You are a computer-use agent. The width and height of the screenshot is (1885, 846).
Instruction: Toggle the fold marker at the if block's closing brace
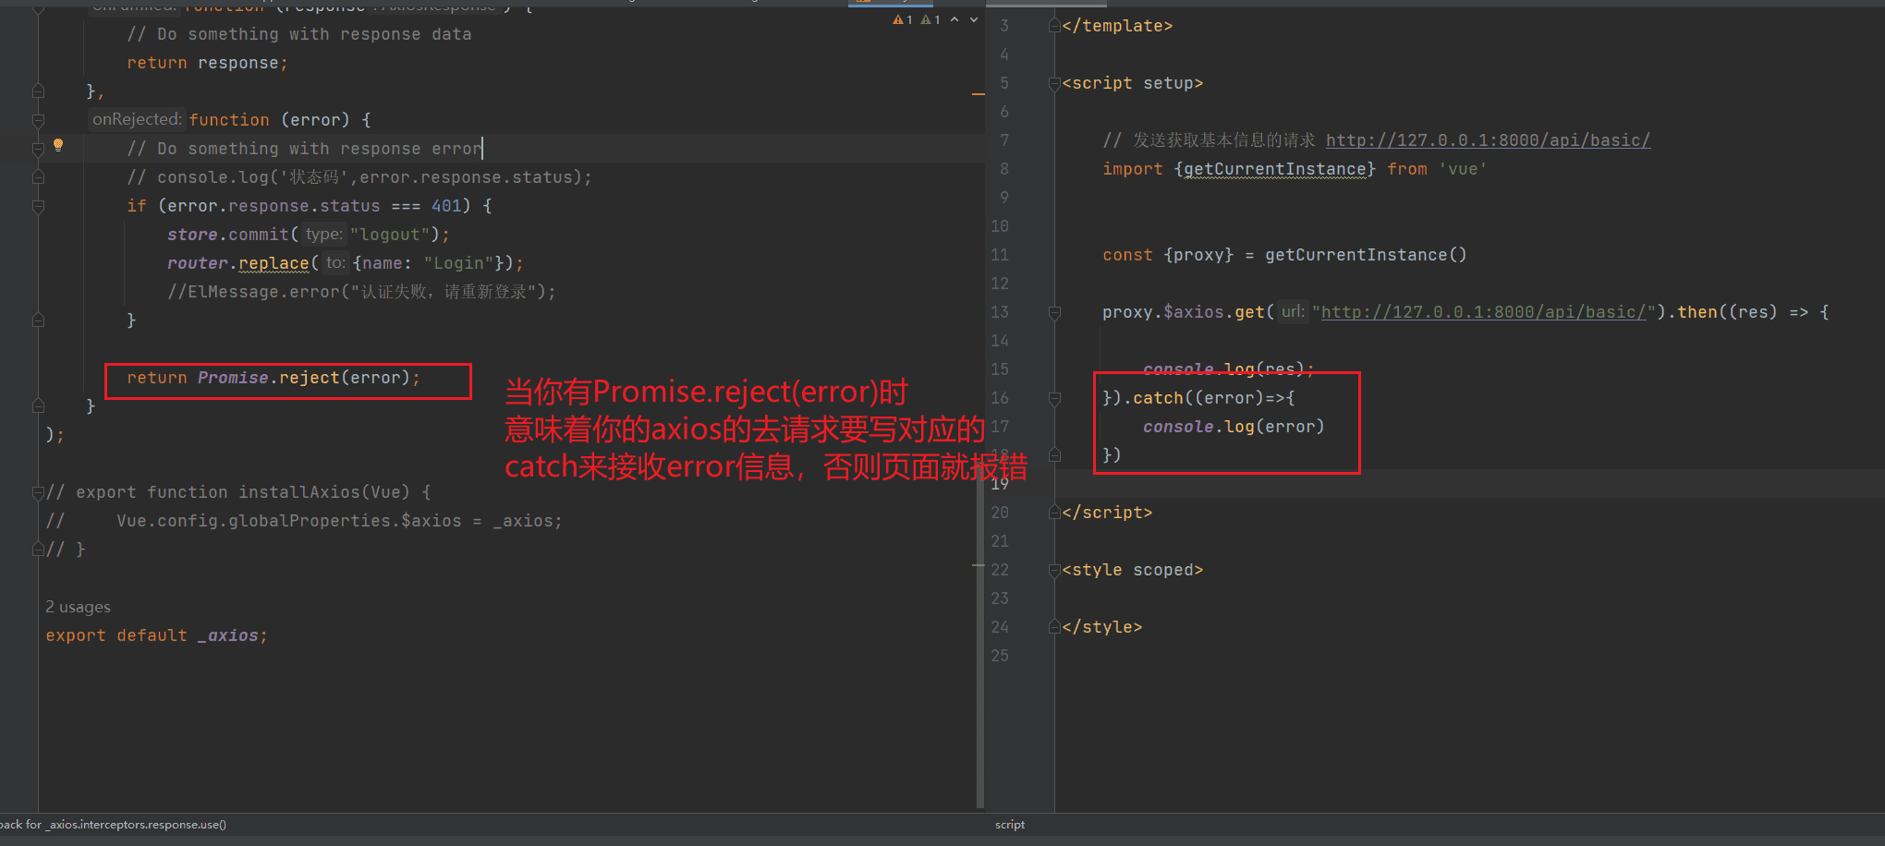click(x=38, y=320)
